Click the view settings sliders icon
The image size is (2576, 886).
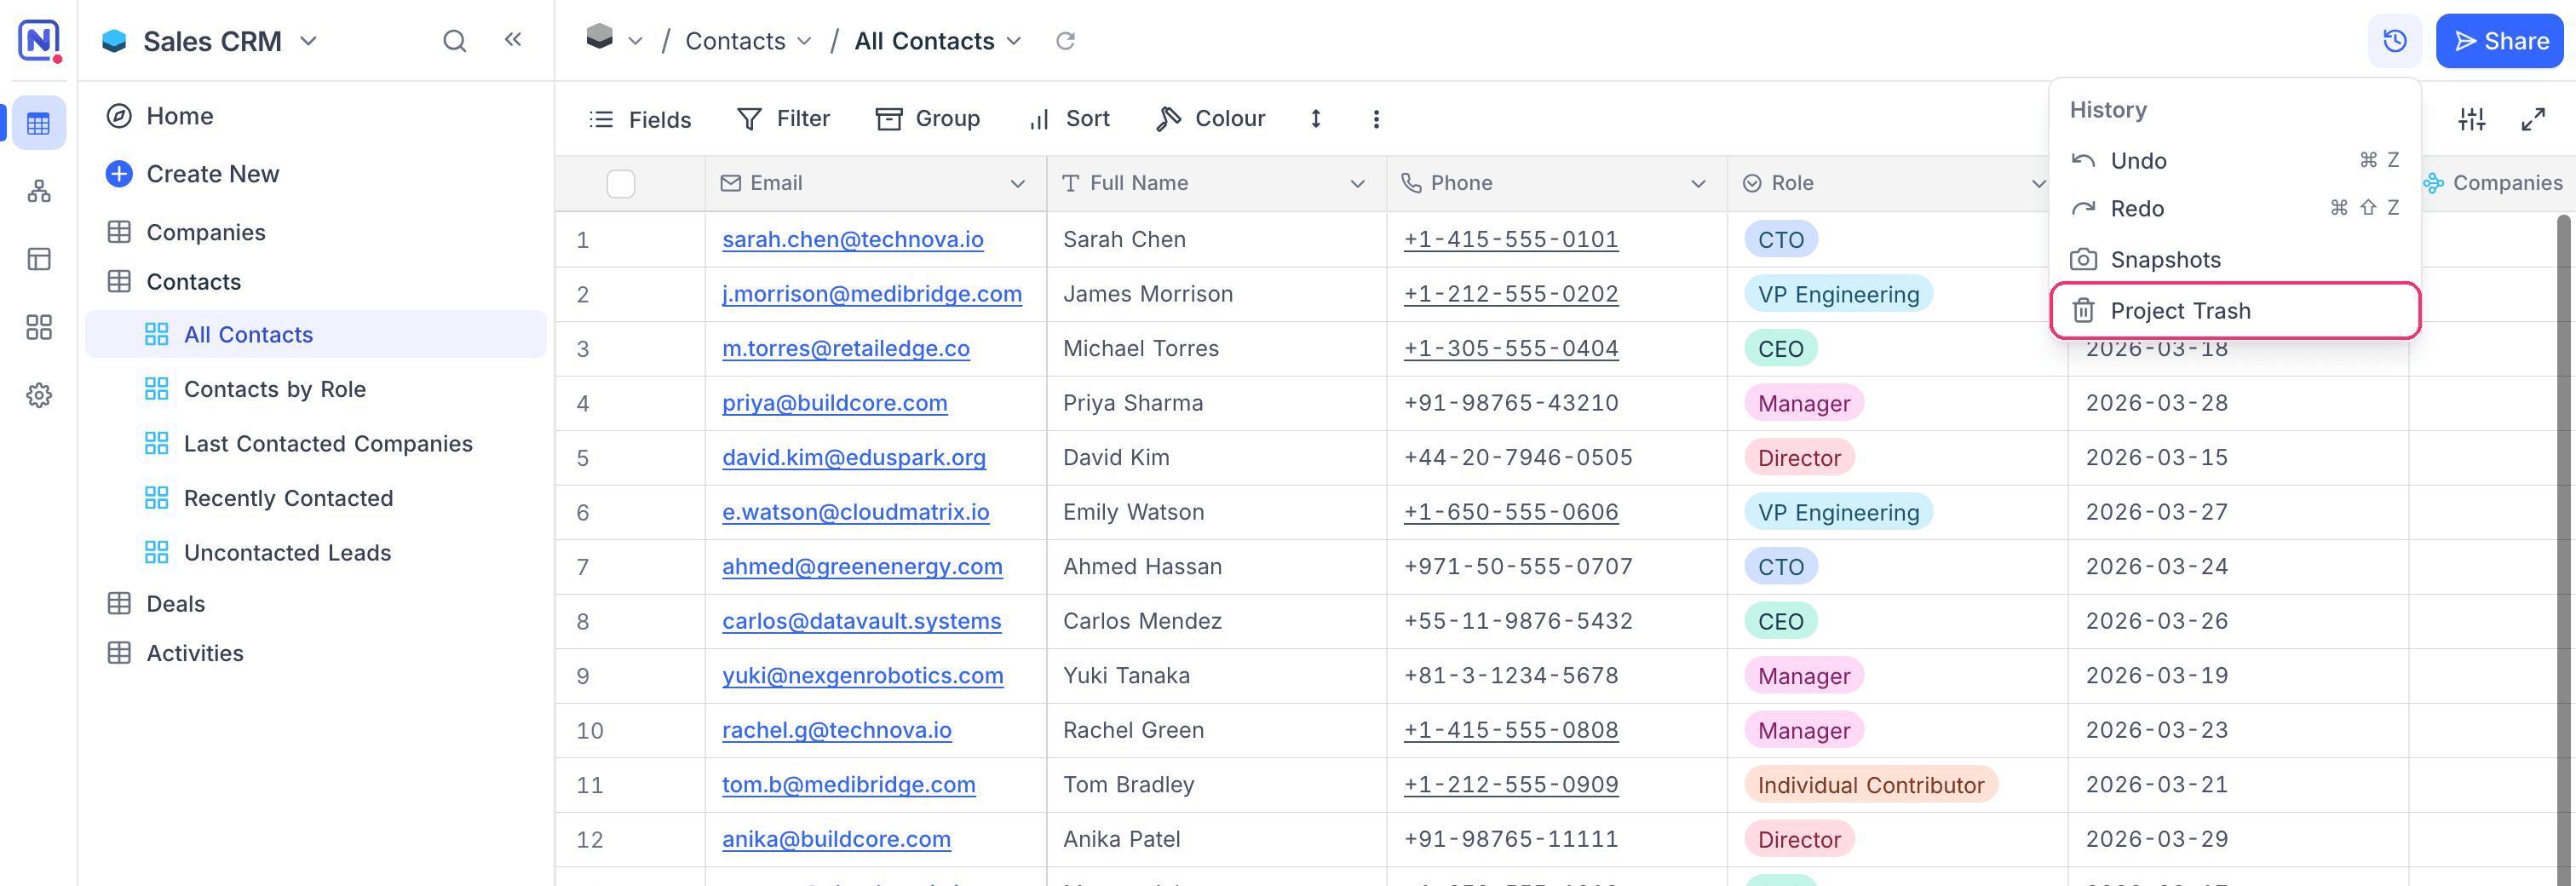2471,120
